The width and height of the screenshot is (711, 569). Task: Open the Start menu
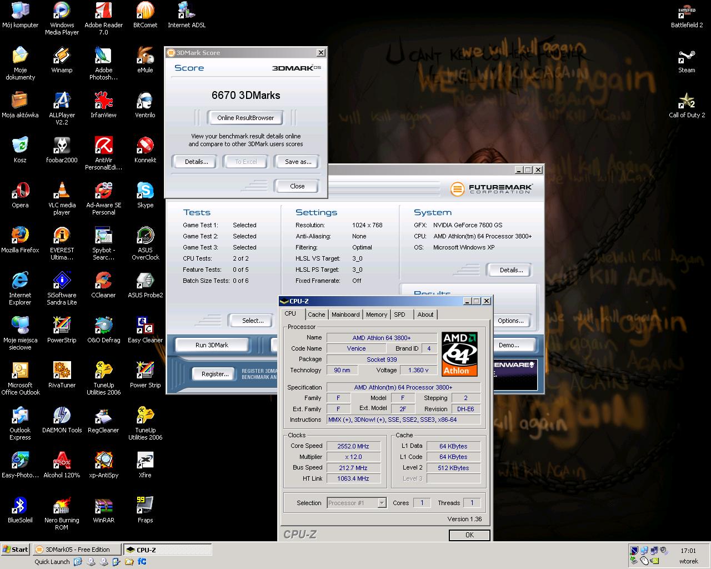tap(16, 550)
